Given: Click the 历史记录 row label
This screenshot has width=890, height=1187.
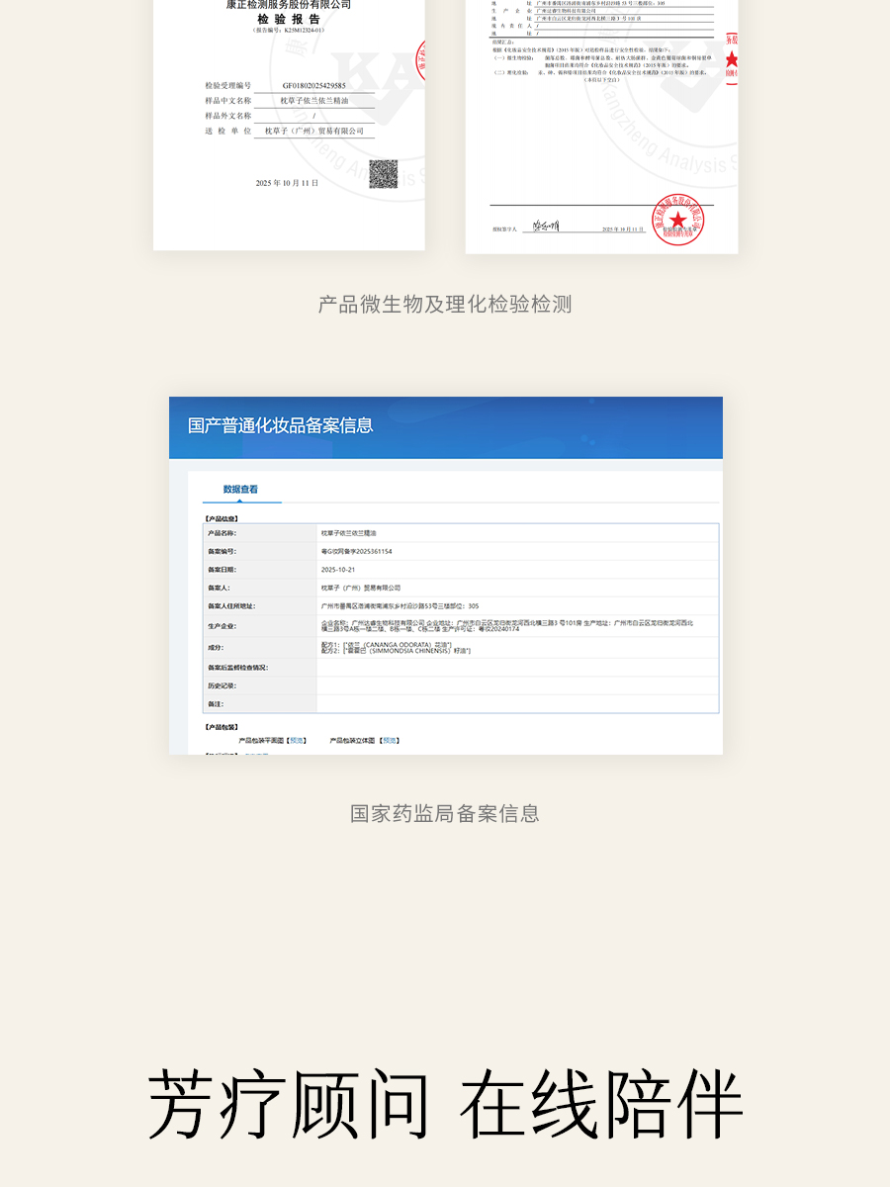Looking at the screenshot, I should 222,685.
